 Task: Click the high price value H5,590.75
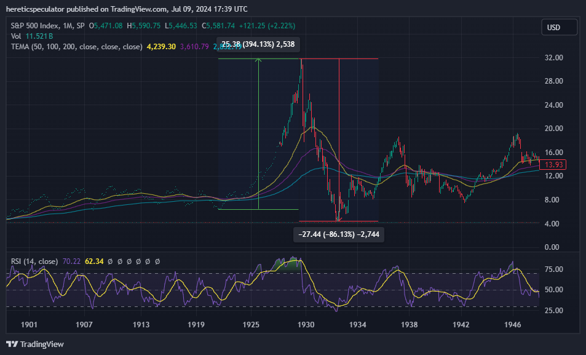pyautogui.click(x=144, y=26)
